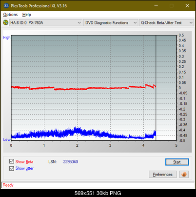Viewport: 196px width, 197px height.
Task: Click the blue Low label on graph
Action: point(7,139)
